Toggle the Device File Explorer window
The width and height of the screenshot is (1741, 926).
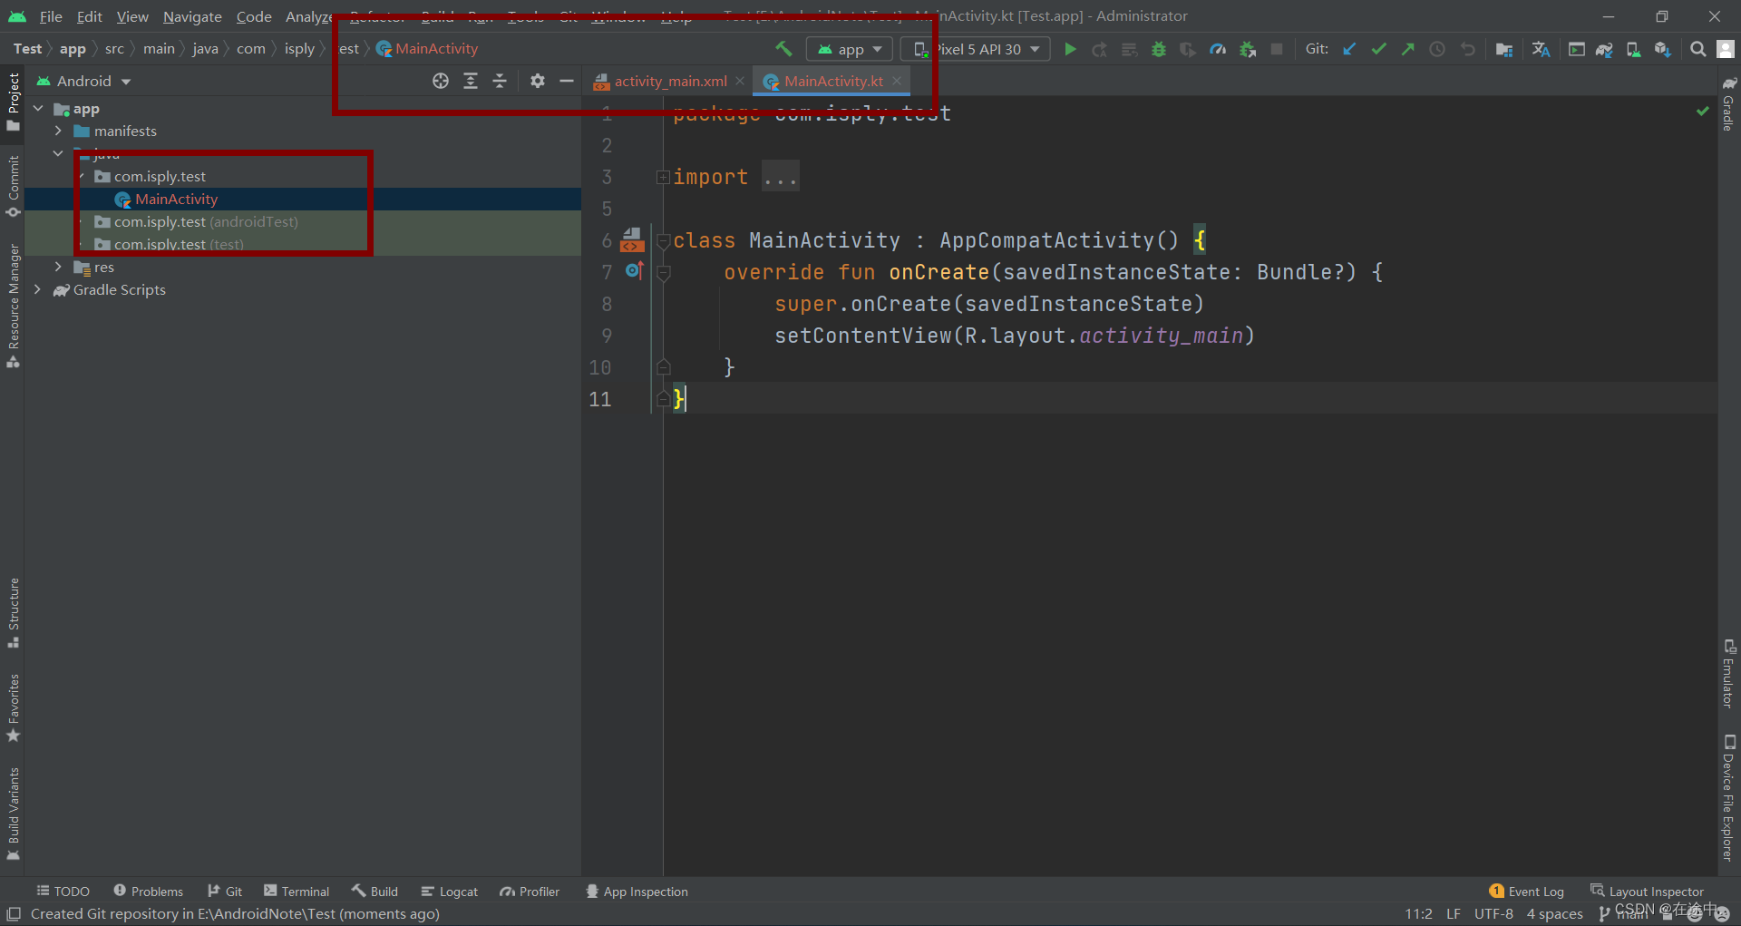[1728, 798]
